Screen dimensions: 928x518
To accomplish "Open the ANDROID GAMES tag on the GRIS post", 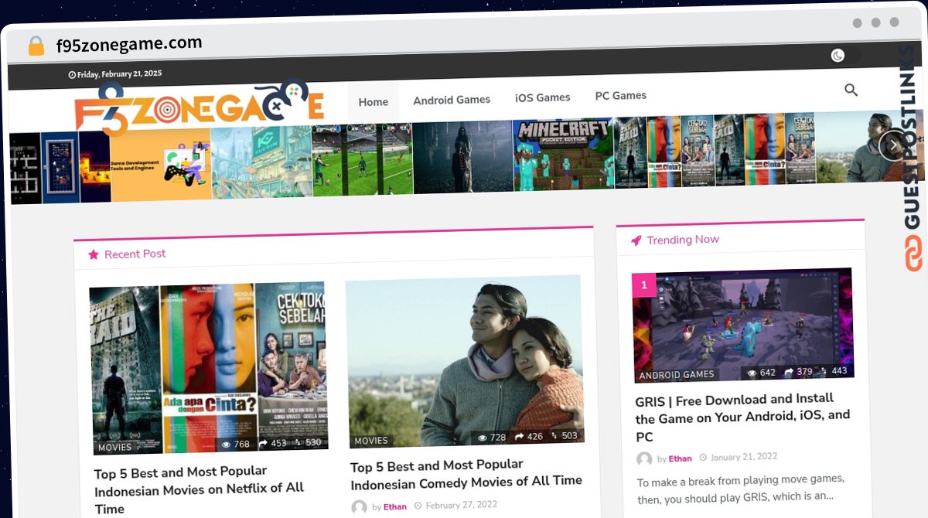I will [677, 376].
